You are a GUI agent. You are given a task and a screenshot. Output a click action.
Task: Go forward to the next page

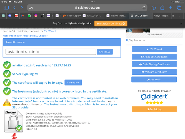coord(22,8)
